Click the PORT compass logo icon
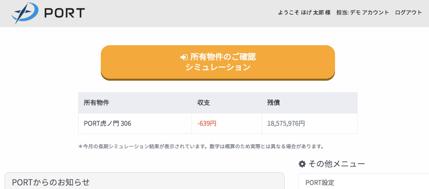The width and height of the screenshot is (429, 189). click(25, 13)
